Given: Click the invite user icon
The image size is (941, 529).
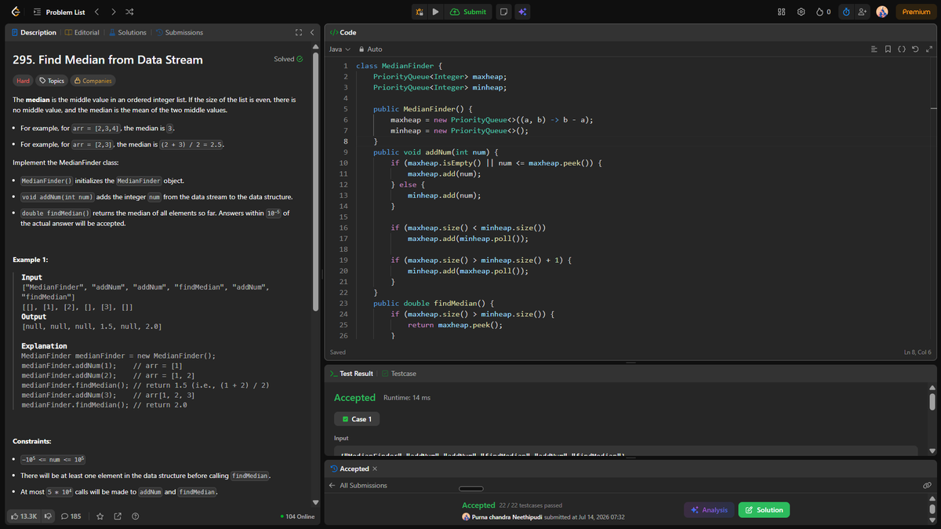Looking at the screenshot, I should (x=863, y=12).
